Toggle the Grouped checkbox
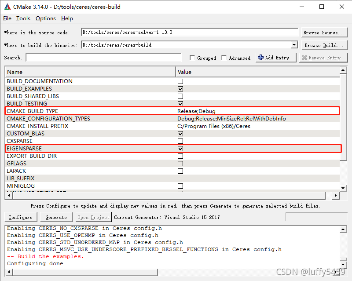This screenshot has width=352, height=281. (192, 58)
